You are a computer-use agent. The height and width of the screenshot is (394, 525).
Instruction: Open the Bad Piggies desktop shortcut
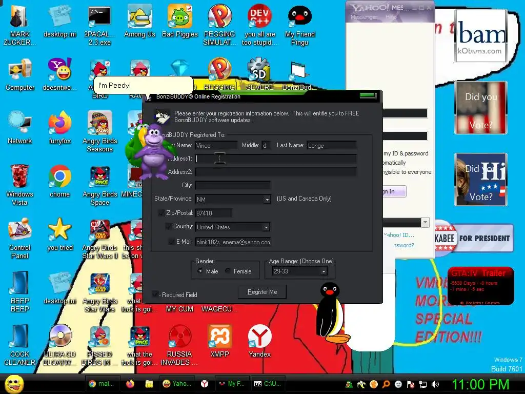pyautogui.click(x=180, y=21)
